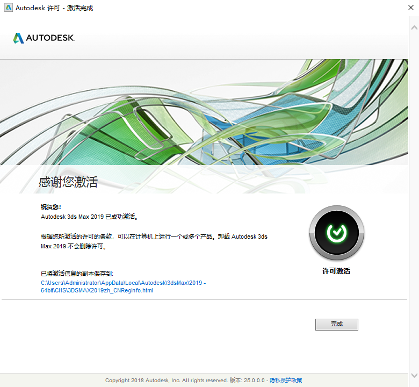
Task: Click the title bar Autodesk app icon
Action: point(9,8)
